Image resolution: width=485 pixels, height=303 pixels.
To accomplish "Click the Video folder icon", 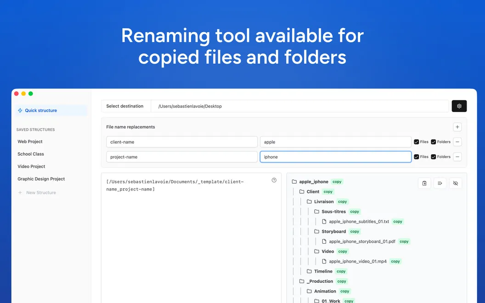I will pyautogui.click(x=316, y=252).
